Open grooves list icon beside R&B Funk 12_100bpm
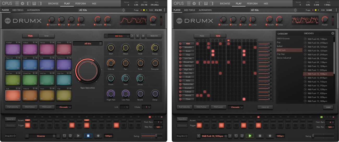 point(226,136)
